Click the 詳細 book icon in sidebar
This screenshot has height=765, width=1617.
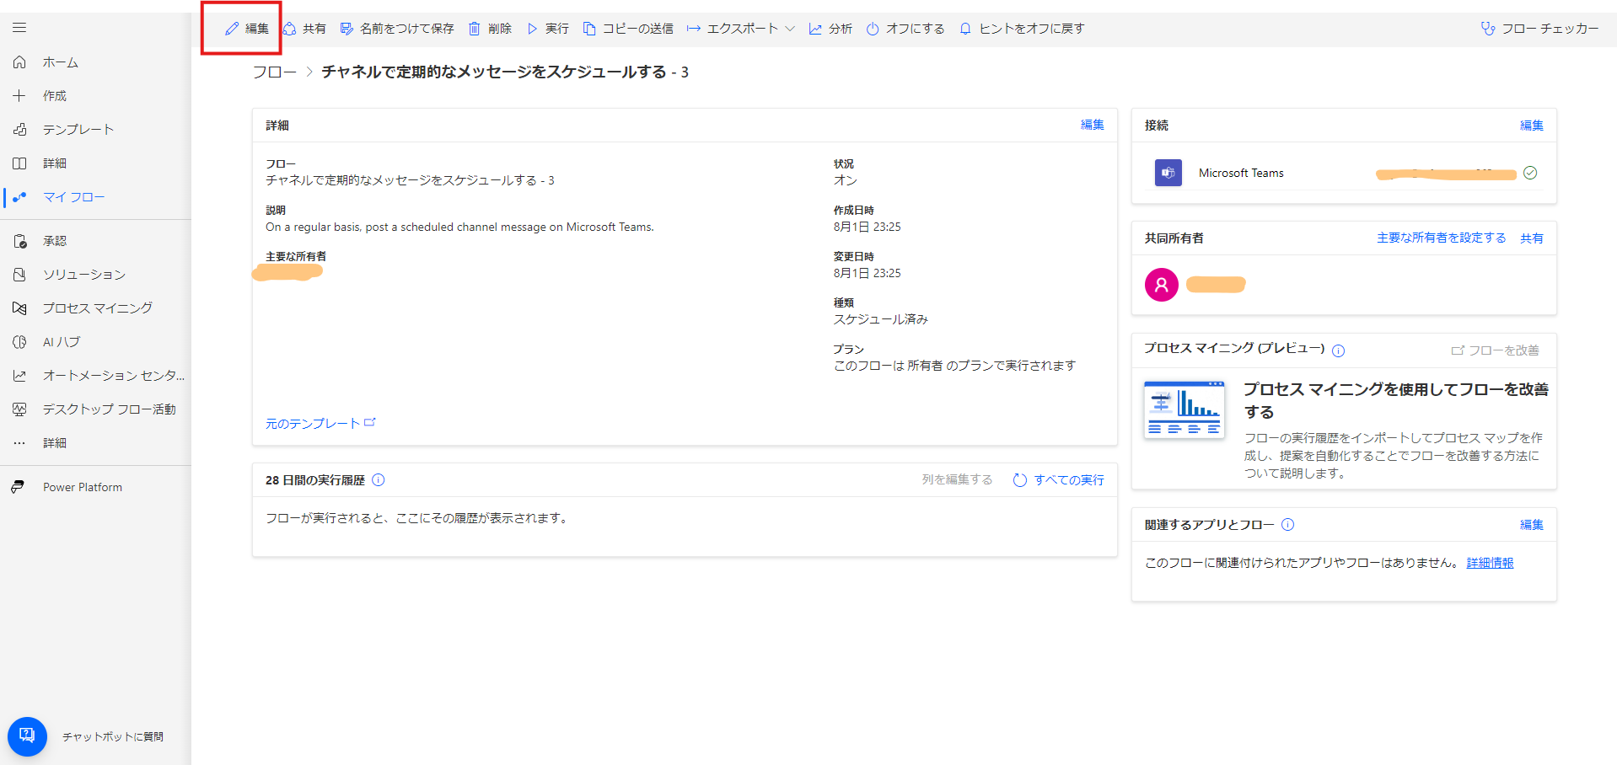[x=19, y=163]
